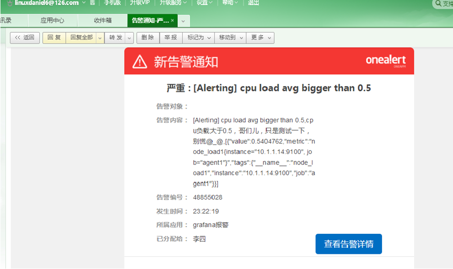
Task: Click the avatar icon before linuxdaniel6@126.com
Action: click(10, 3)
